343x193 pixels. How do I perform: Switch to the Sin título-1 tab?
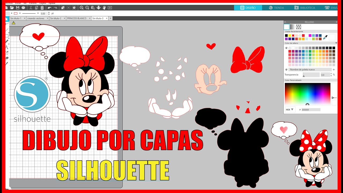pyautogui.click(x=16, y=18)
